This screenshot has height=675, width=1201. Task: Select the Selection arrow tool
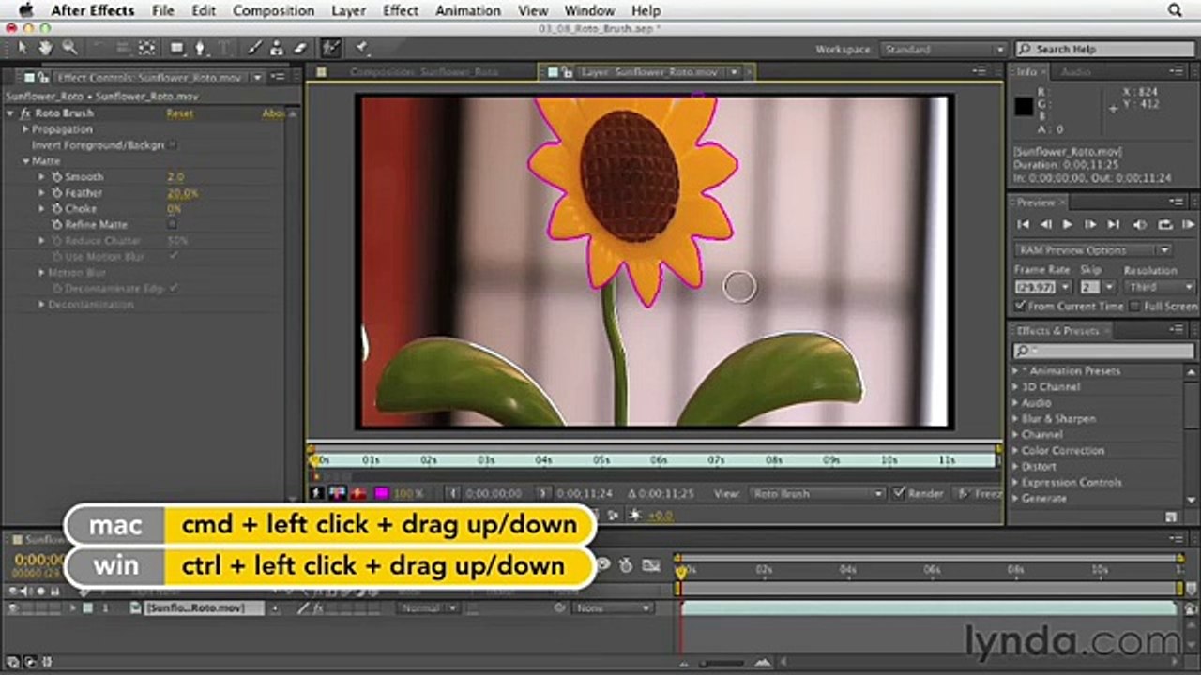point(23,48)
